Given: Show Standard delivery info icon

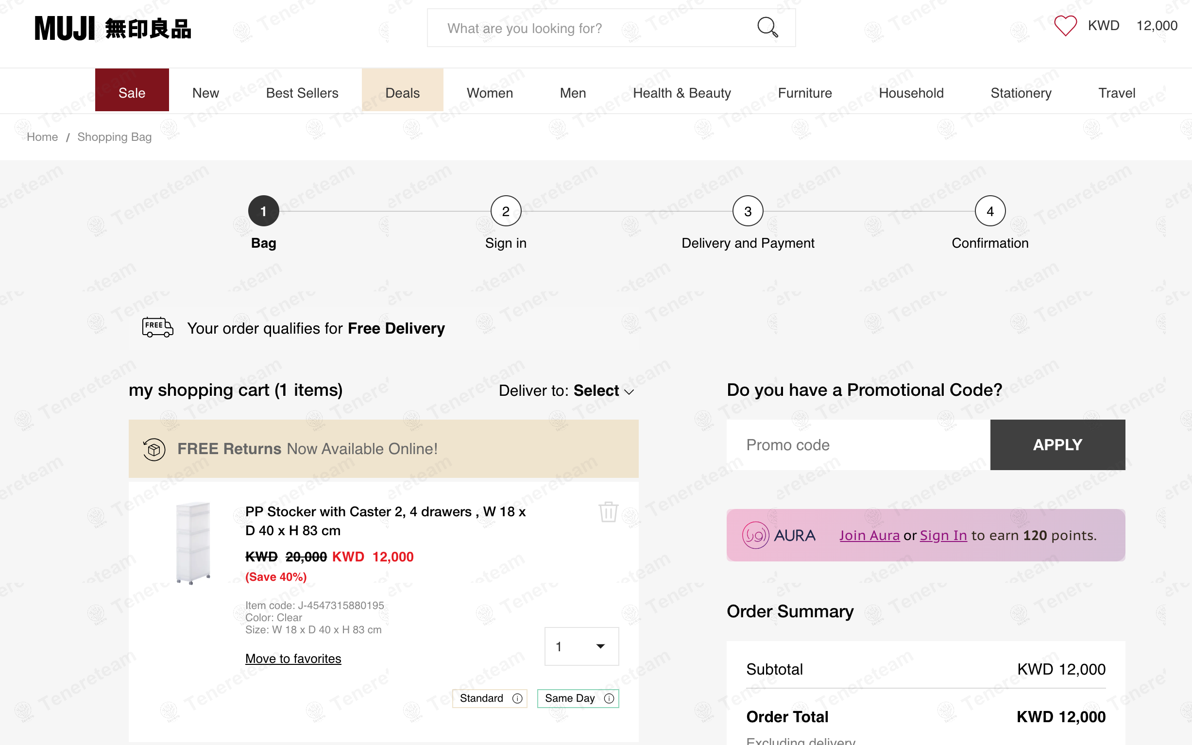Looking at the screenshot, I should click(x=517, y=698).
